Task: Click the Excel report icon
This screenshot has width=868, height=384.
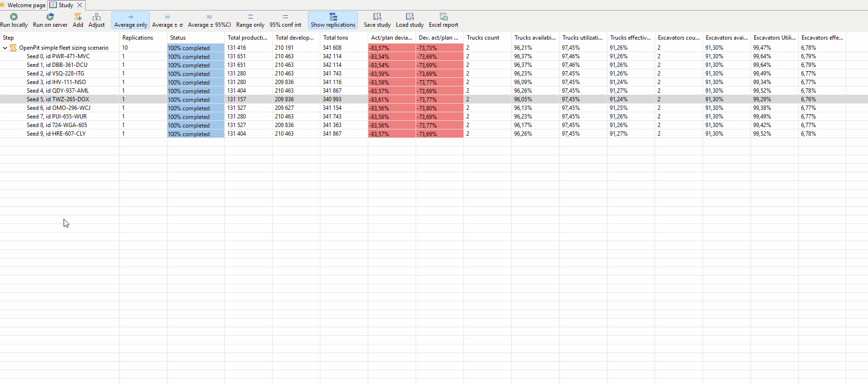Action: [x=443, y=17]
